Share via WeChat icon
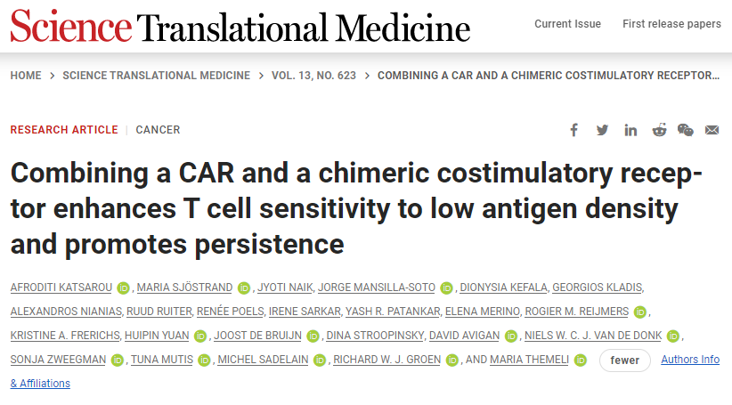The width and height of the screenshot is (732, 405). pos(686,130)
